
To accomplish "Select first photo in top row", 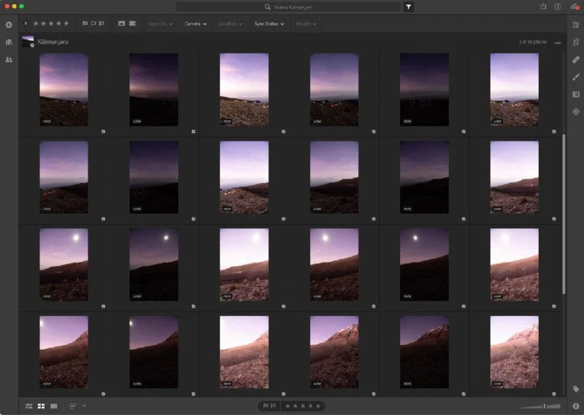I will click(64, 90).
